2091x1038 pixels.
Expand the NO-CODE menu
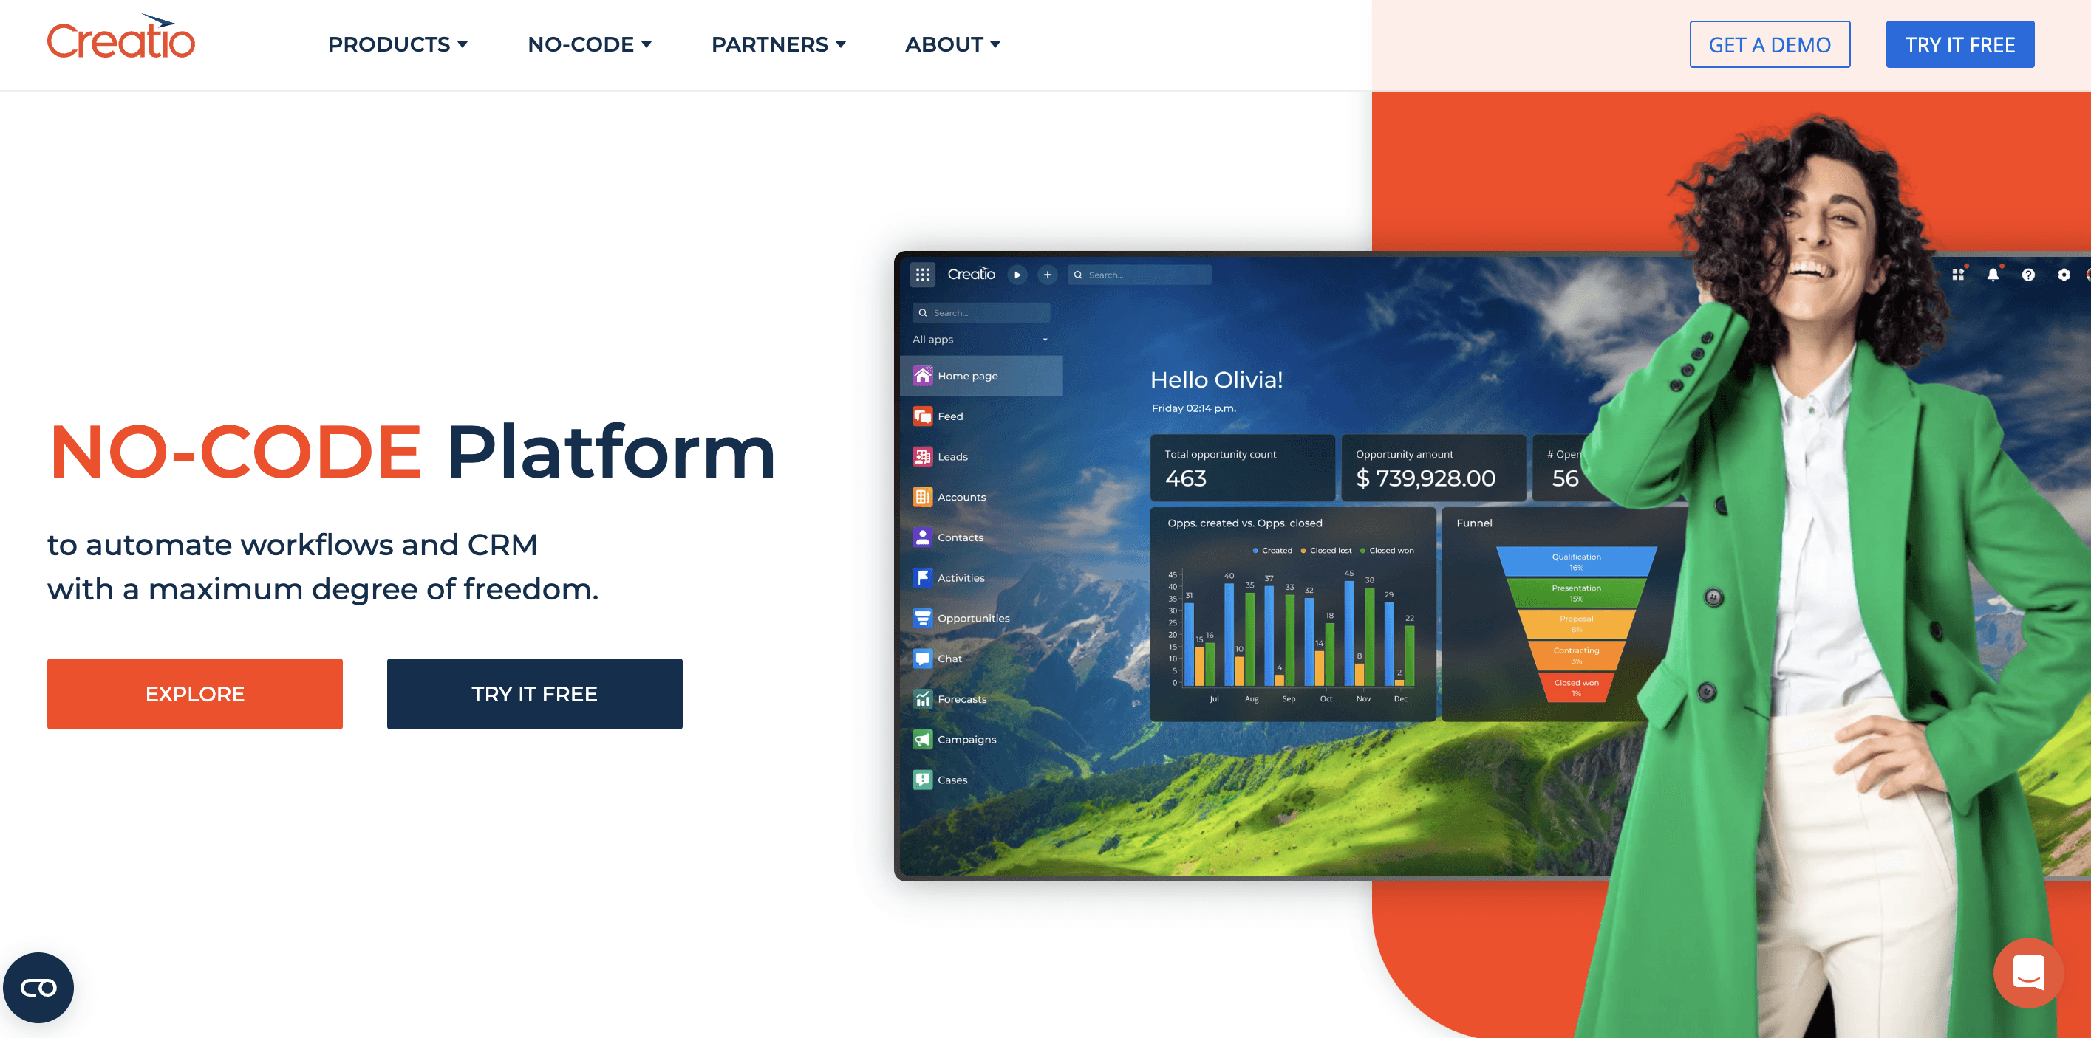click(590, 44)
